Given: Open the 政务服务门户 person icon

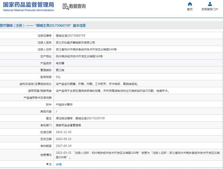Looking at the screenshot, I should tap(210, 4).
